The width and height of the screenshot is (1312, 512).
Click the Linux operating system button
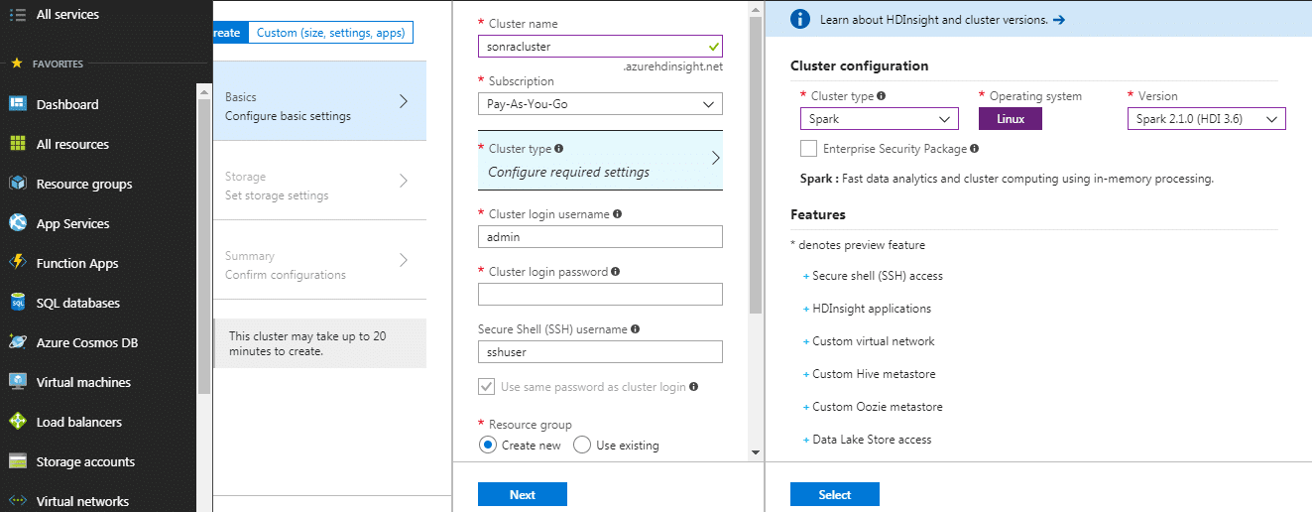pos(1011,119)
